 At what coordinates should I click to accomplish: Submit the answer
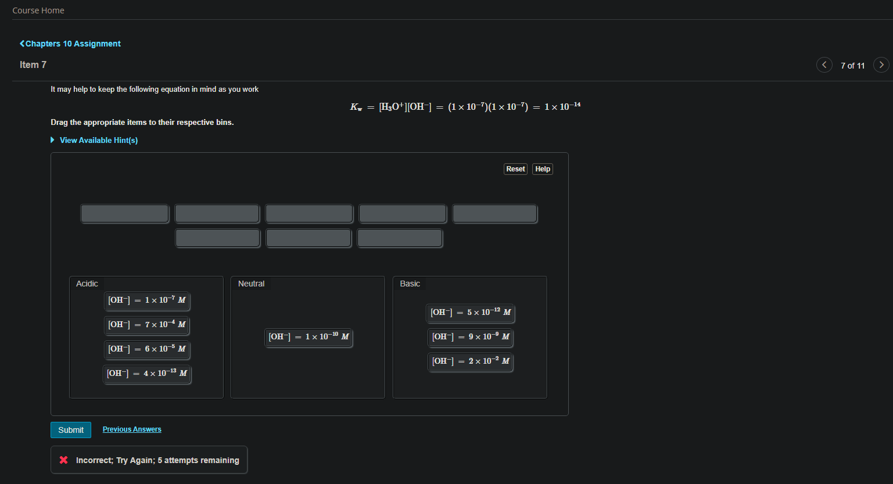click(71, 430)
